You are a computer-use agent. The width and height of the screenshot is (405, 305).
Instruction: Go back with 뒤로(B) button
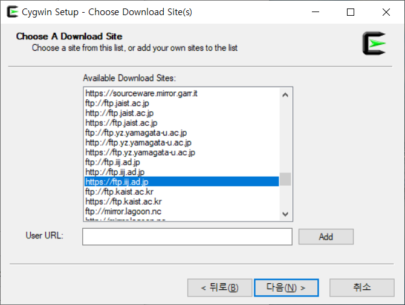[219, 287]
